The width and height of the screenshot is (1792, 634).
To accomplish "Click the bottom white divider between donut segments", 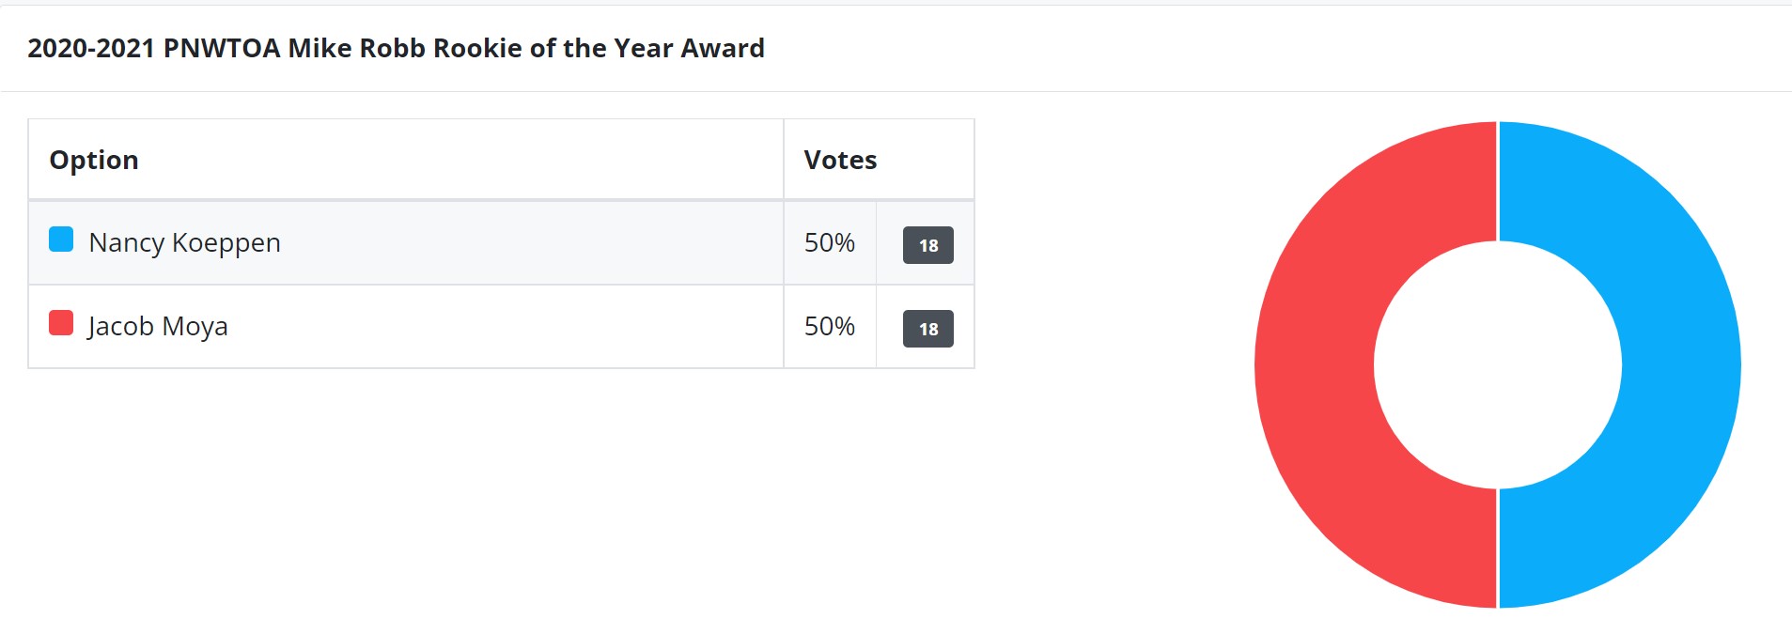I will pos(1498,548).
